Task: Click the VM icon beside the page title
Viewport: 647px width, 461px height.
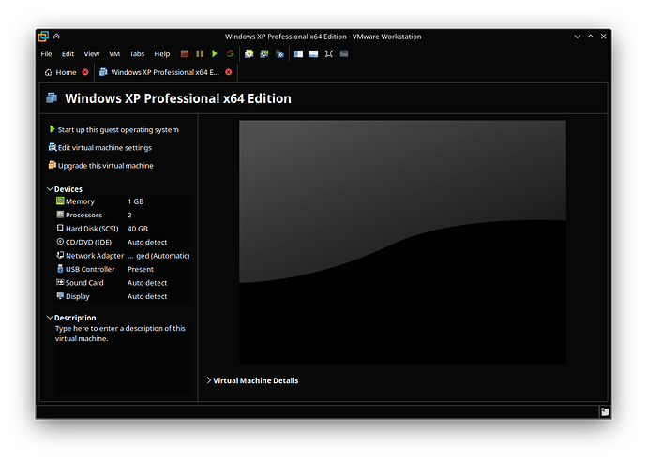Action: coord(52,98)
